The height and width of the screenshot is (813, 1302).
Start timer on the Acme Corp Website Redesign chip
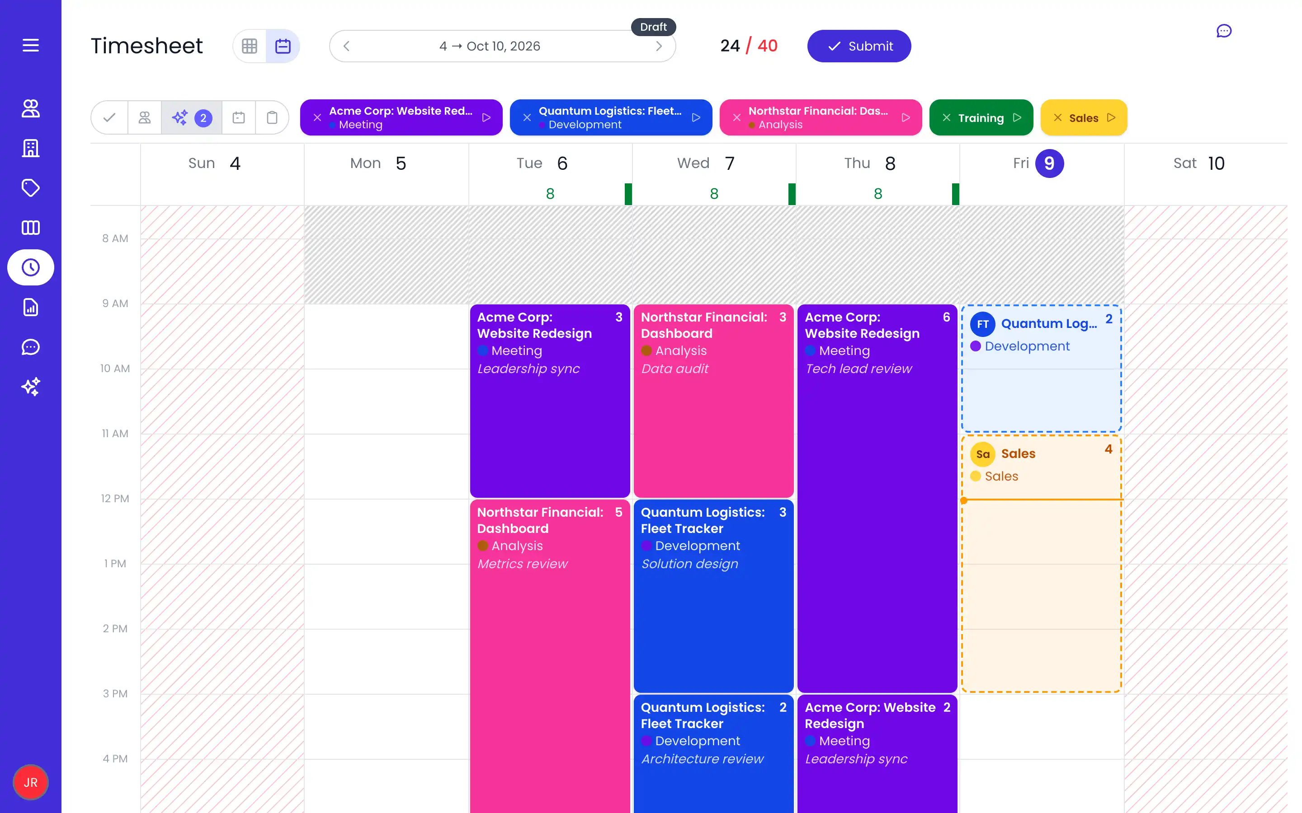pyautogui.click(x=487, y=118)
